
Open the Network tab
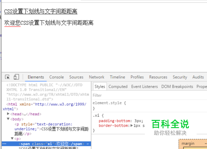pyautogui.click(x=96, y=77)
